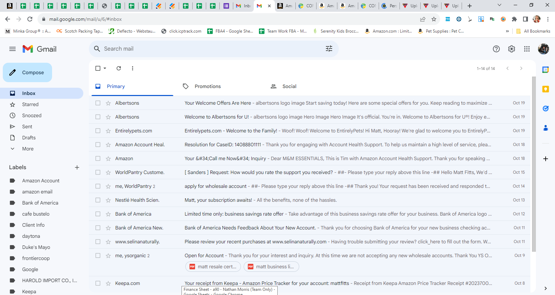Tick the select-all checkbox
The height and width of the screenshot is (295, 555).
98,68
